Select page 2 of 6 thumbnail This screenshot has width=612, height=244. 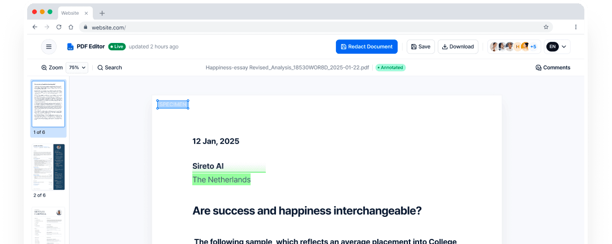tap(48, 167)
